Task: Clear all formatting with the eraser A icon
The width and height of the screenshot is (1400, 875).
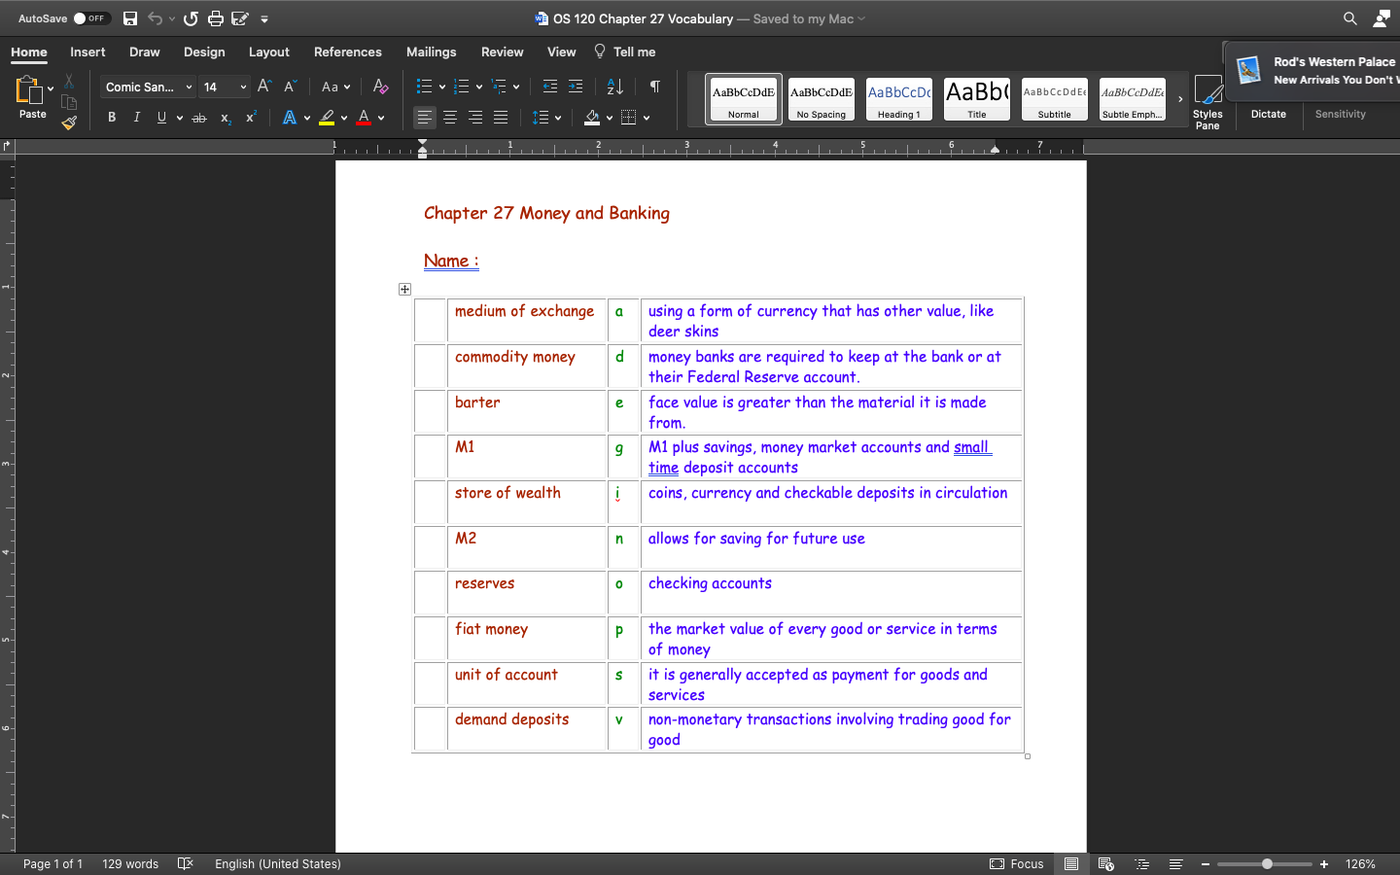Action: coord(380,87)
